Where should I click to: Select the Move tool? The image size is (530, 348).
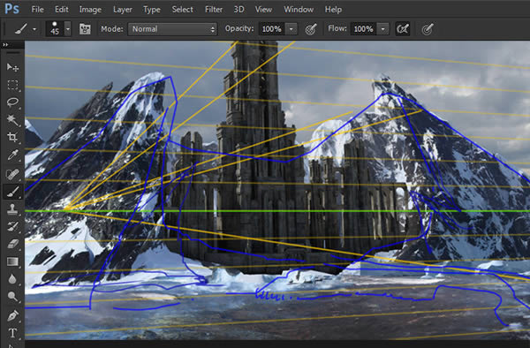coord(12,67)
